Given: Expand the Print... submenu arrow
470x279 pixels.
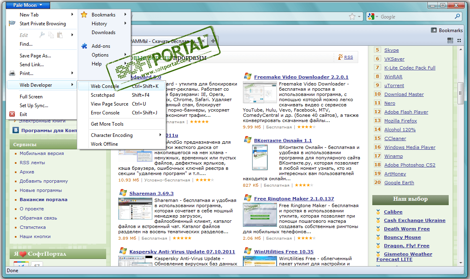Looking at the screenshot, I should pos(72,73).
